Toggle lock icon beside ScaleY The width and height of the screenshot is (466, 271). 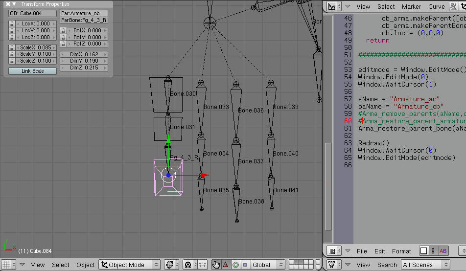point(12,54)
